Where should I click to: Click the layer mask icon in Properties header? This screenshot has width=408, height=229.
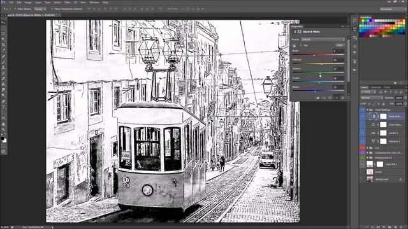tap(300, 32)
